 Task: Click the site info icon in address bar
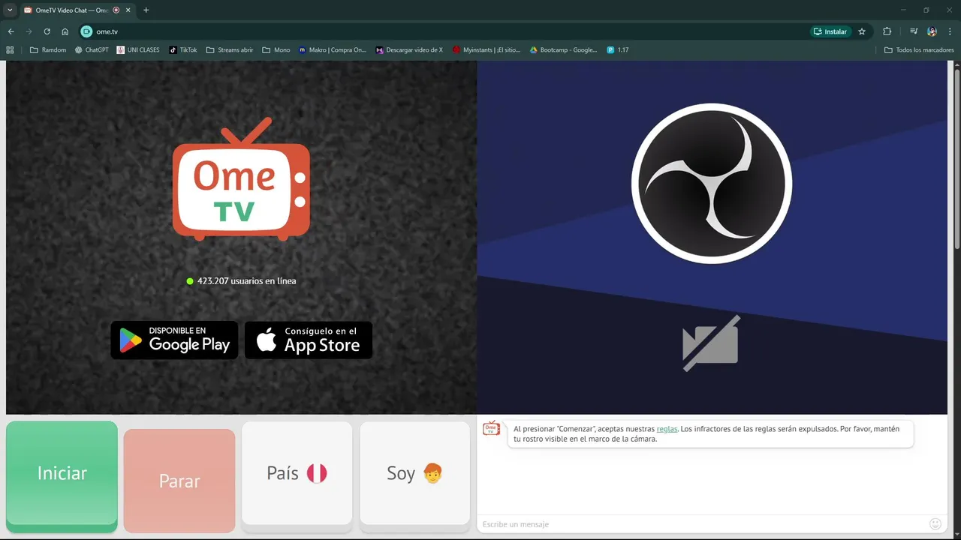(x=86, y=31)
